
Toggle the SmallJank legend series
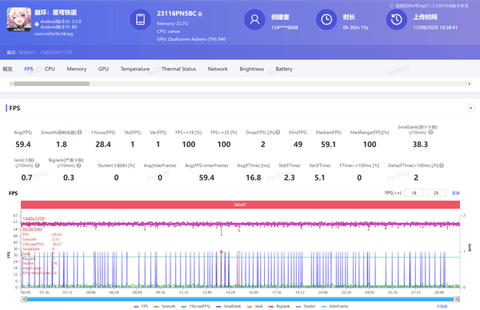[x=228, y=306]
